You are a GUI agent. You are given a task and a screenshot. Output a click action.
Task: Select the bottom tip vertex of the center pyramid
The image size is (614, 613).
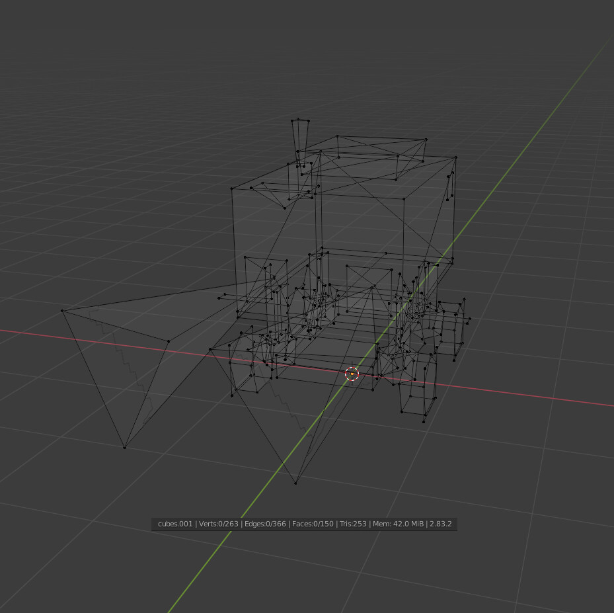[x=295, y=483]
